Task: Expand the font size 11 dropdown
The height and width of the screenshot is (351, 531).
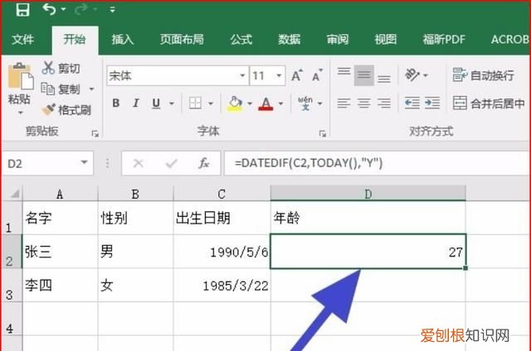Action: pos(279,75)
